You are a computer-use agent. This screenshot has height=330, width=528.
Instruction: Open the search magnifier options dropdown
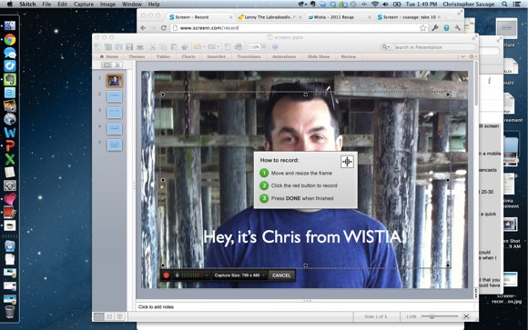point(386,47)
